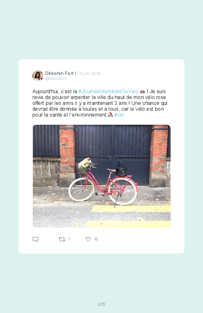The image size is (203, 313).
Task: Click the reply speech bubble icon
Action: coord(36,239)
